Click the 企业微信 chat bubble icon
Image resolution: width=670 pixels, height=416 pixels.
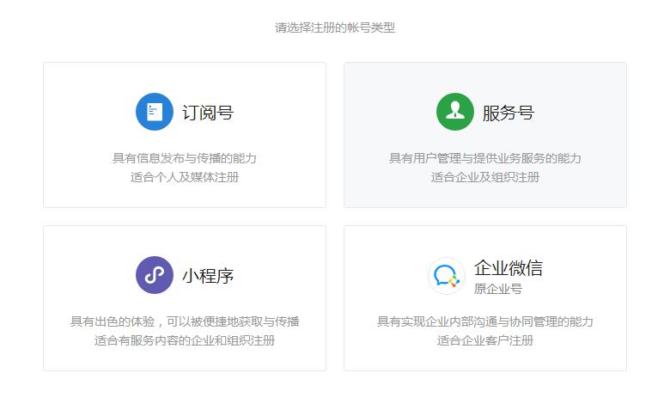point(447,276)
